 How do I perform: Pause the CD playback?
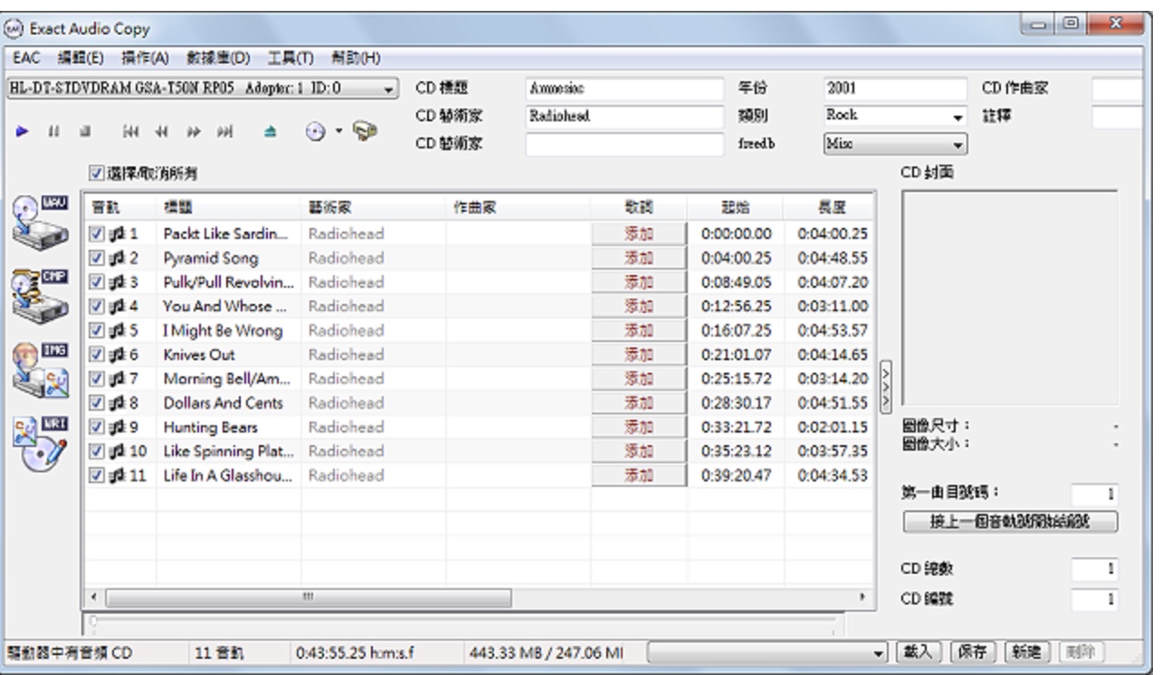pyautogui.click(x=52, y=130)
